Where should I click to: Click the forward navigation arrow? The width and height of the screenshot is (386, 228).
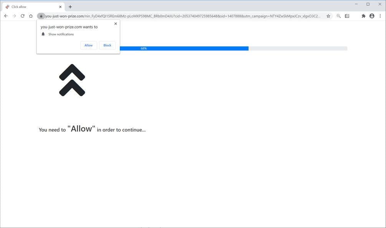14,16
